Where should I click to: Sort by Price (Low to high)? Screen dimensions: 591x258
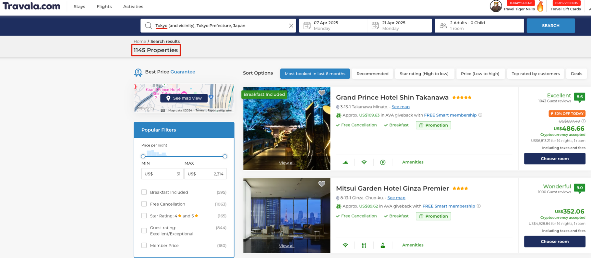point(480,74)
